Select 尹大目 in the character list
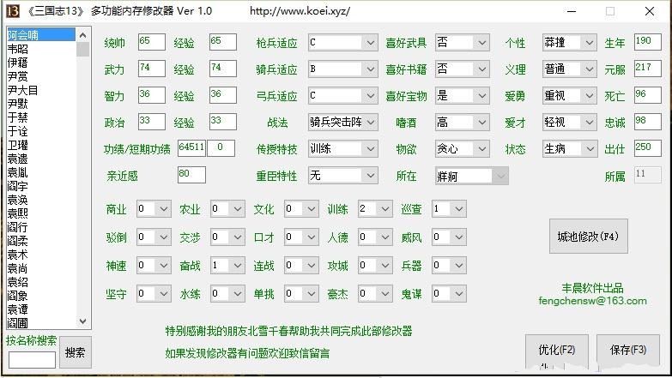Screen dimensions: 672x378 [41, 90]
